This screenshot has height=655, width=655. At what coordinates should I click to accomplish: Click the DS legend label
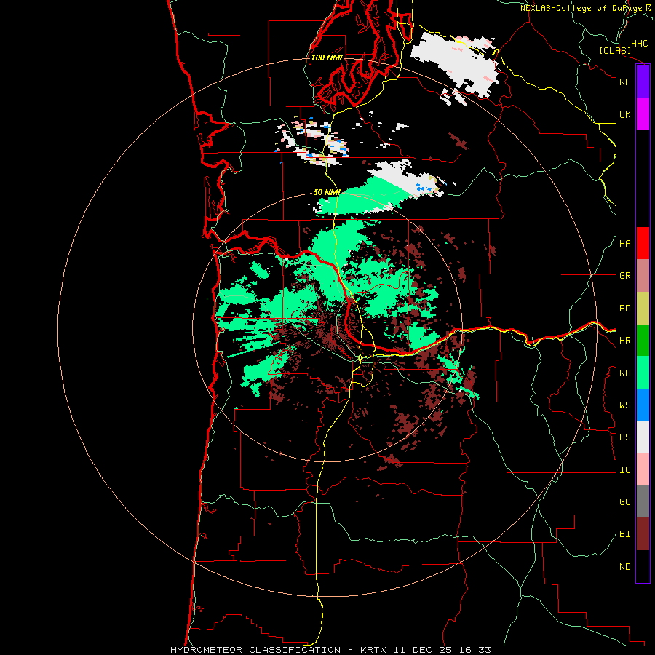click(x=624, y=437)
